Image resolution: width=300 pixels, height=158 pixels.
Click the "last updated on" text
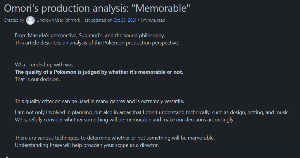point(98,20)
